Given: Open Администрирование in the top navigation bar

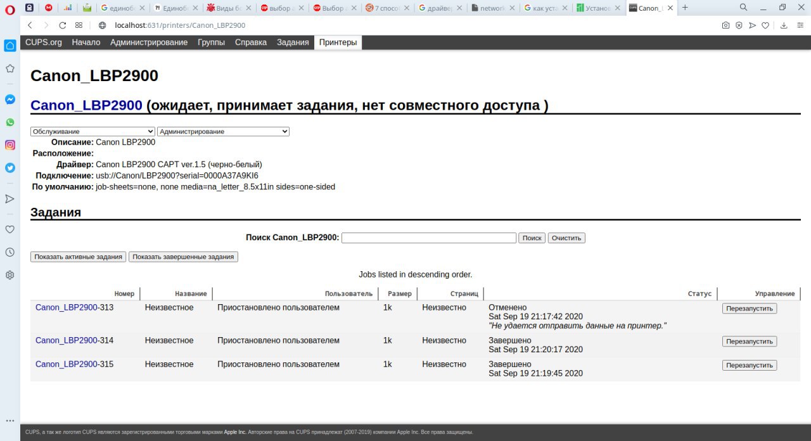Looking at the screenshot, I should pos(149,42).
